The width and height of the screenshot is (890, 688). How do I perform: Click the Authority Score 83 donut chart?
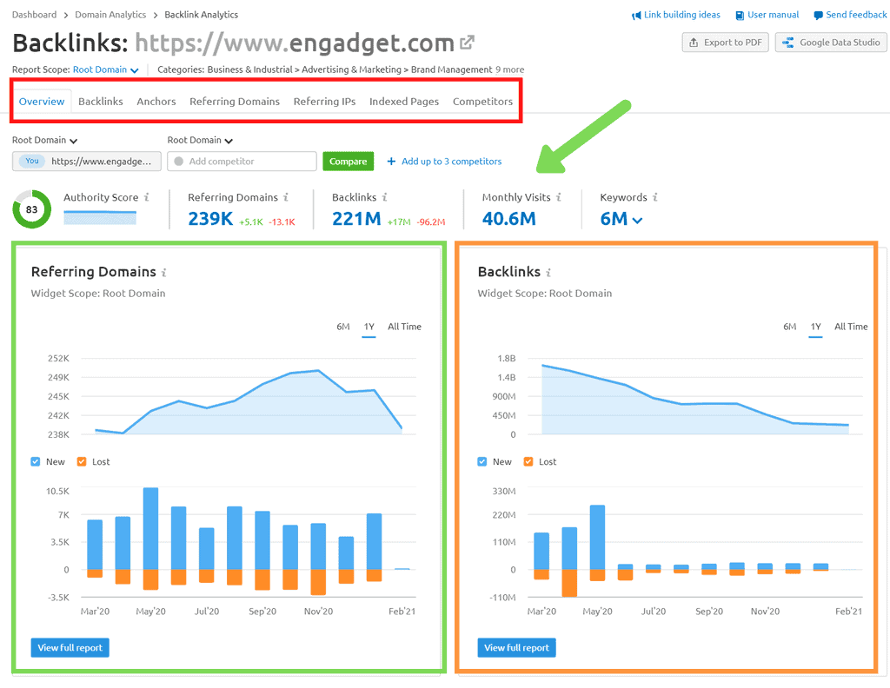32,209
